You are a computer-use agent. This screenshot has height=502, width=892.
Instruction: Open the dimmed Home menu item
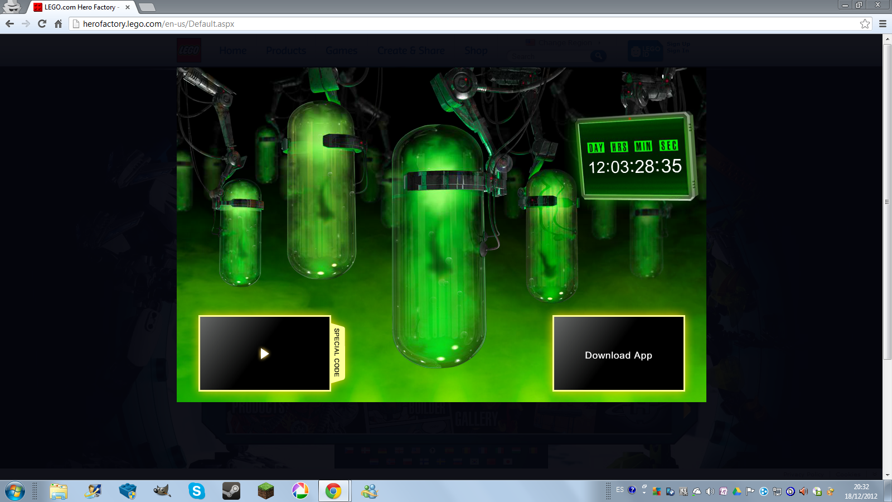pyautogui.click(x=233, y=51)
